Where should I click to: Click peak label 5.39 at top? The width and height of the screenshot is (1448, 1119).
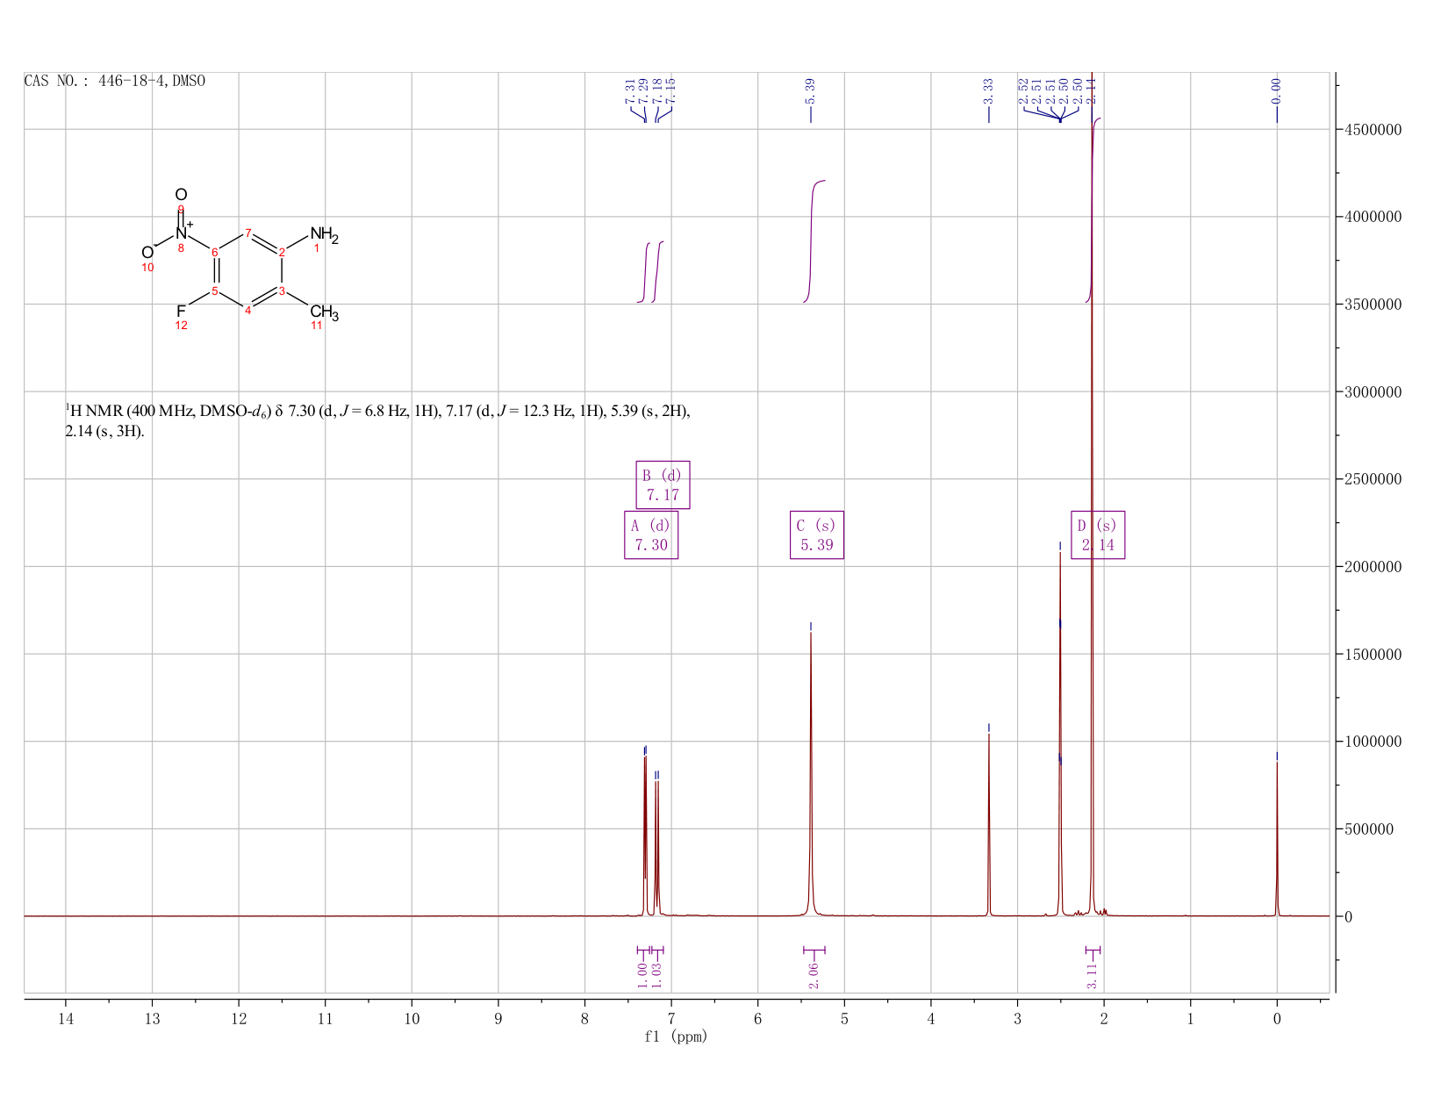(810, 90)
